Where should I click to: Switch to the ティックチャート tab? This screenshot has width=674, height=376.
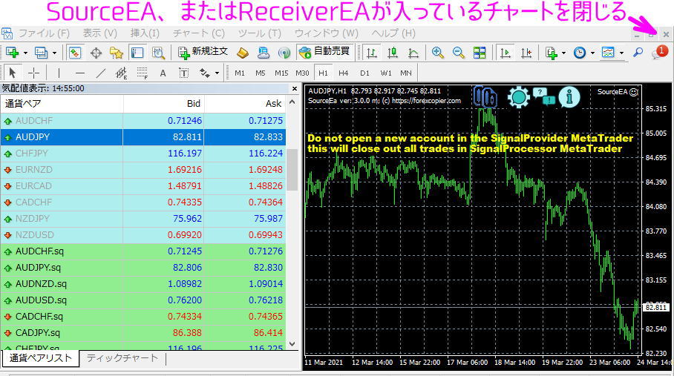point(122,358)
